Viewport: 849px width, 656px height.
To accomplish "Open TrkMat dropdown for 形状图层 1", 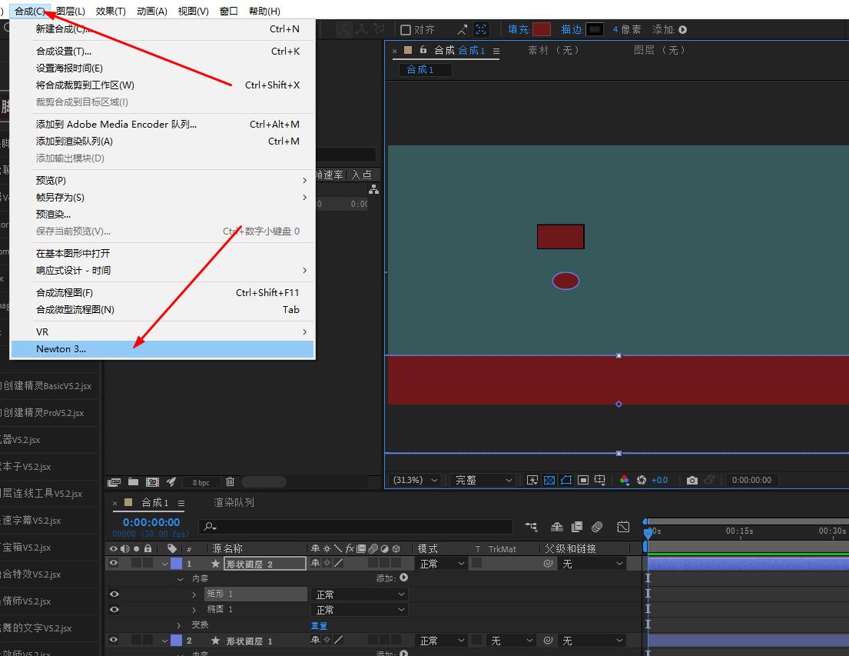I will coord(511,641).
